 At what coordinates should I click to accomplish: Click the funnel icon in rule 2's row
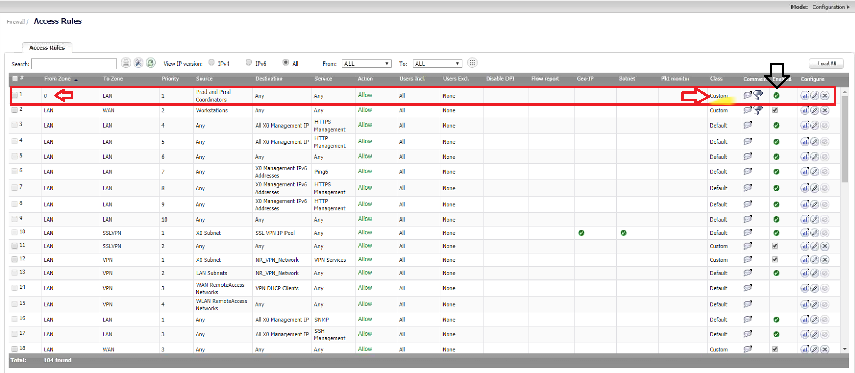[758, 110]
